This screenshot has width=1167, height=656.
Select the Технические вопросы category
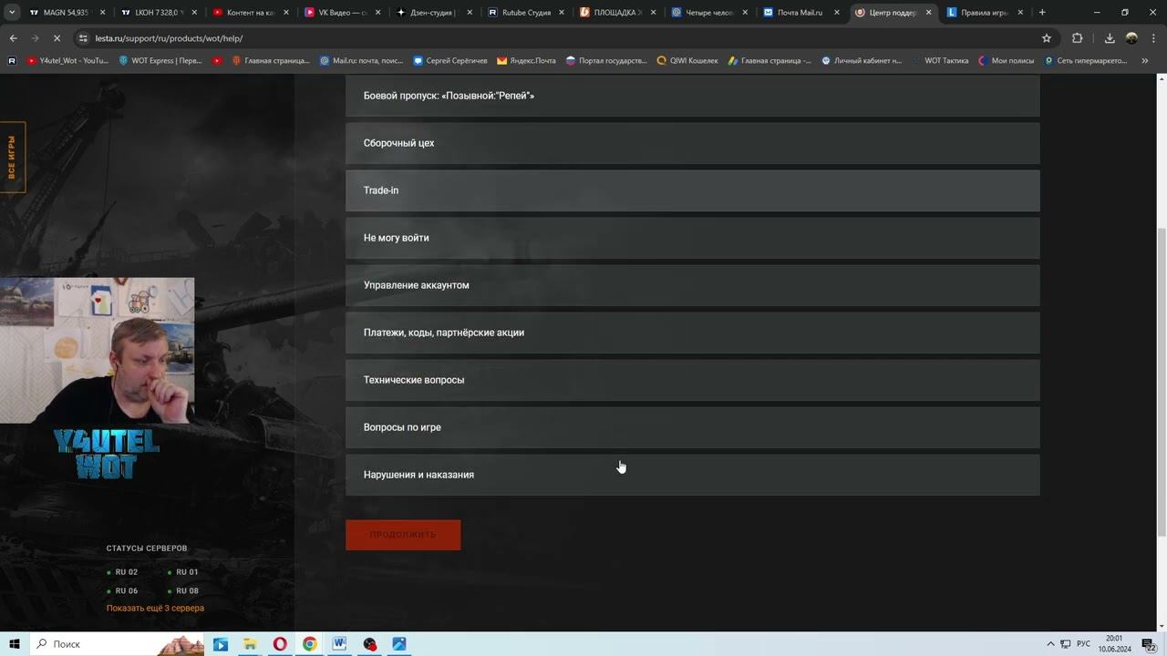click(x=693, y=380)
